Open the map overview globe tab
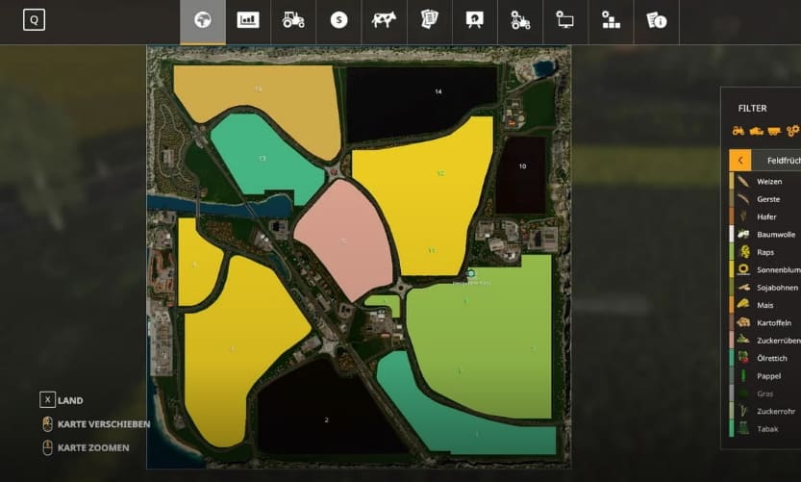The image size is (801, 482). coord(203,20)
